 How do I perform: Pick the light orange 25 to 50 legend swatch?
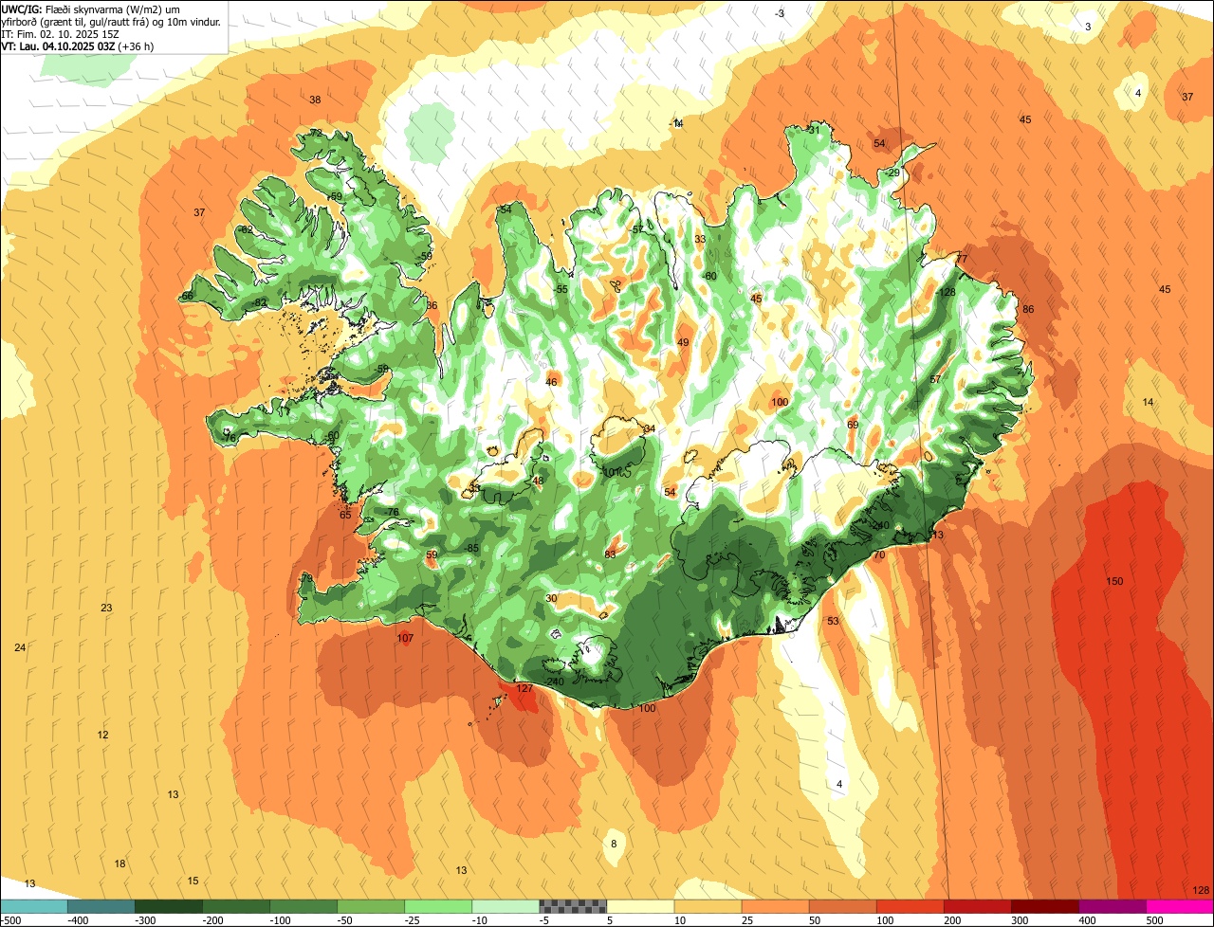(x=775, y=906)
